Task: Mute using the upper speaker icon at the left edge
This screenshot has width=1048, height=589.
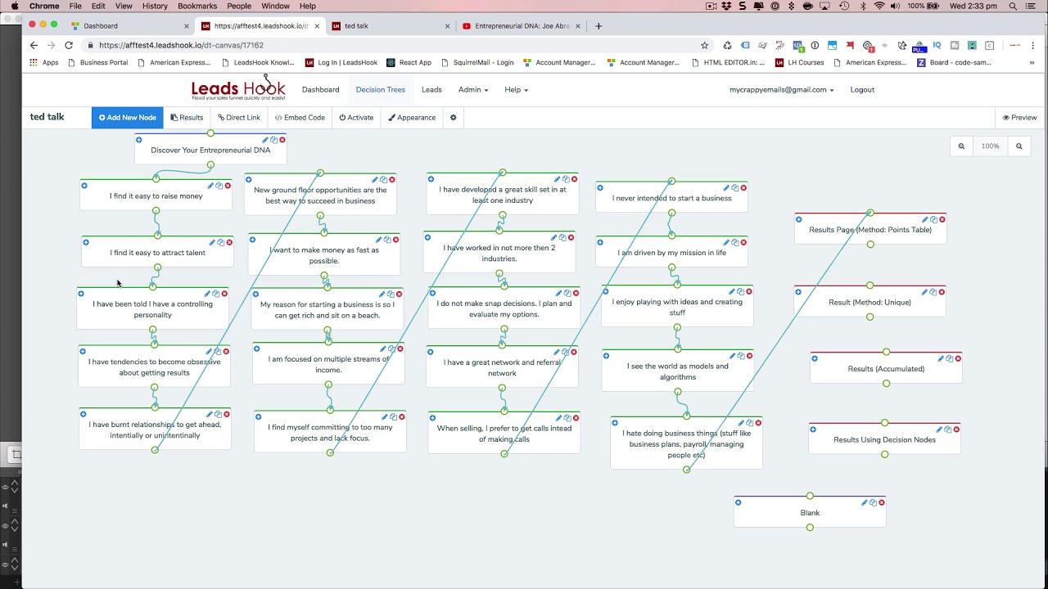Action: (x=5, y=506)
